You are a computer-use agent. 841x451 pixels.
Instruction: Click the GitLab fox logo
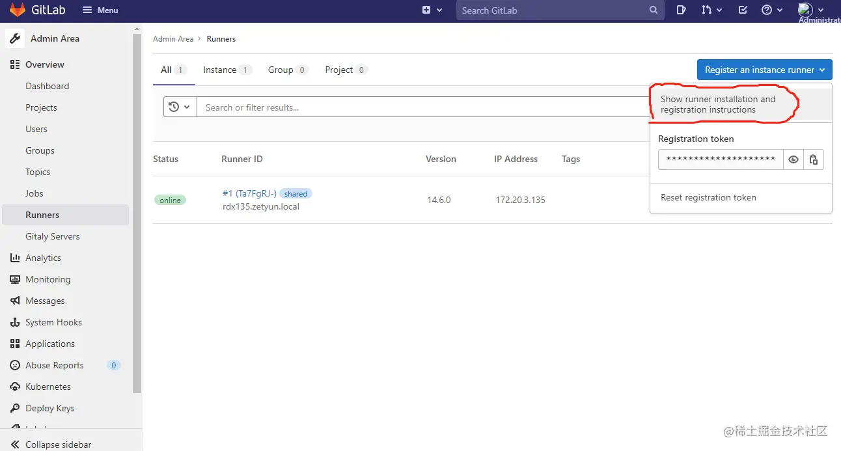coord(17,10)
